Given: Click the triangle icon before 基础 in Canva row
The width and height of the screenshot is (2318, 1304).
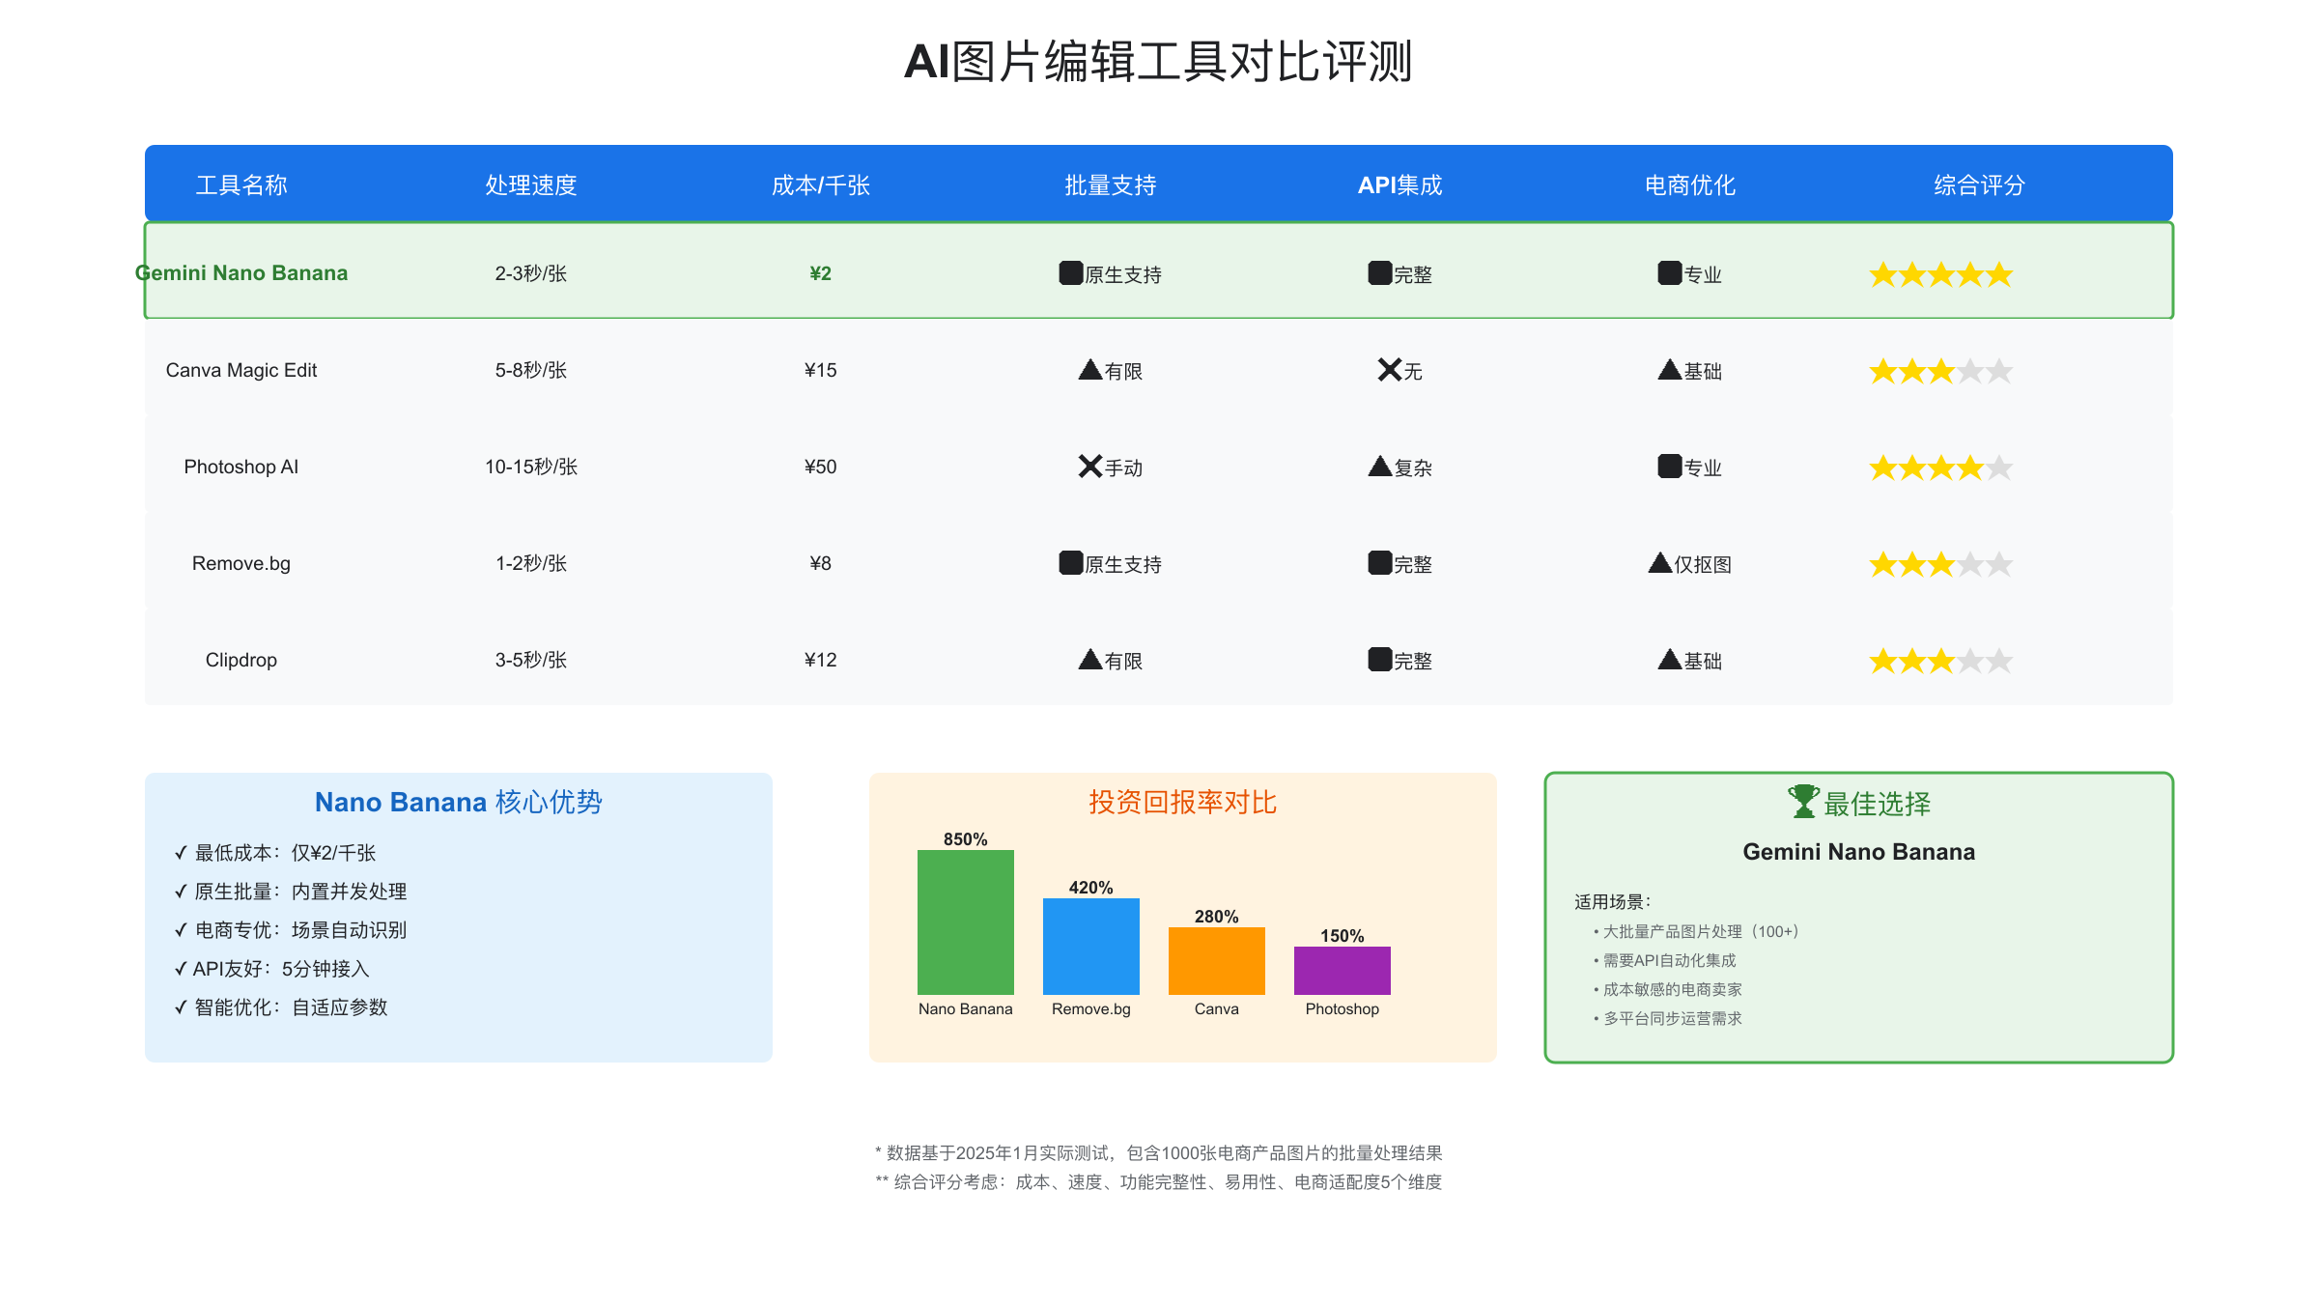Looking at the screenshot, I should coord(1670,370).
